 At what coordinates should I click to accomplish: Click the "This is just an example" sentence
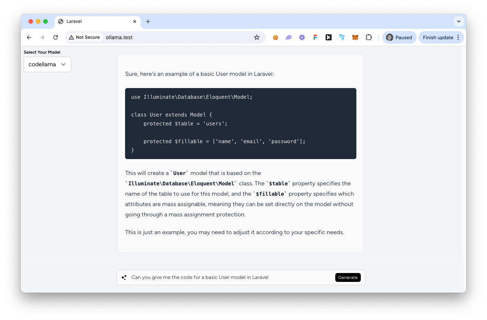pyautogui.click(x=235, y=232)
